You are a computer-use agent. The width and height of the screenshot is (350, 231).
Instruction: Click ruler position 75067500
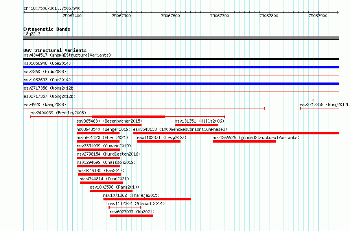[x=121, y=16]
